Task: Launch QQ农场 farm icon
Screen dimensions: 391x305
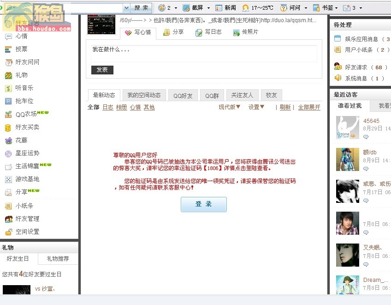Action: [x=8, y=115]
